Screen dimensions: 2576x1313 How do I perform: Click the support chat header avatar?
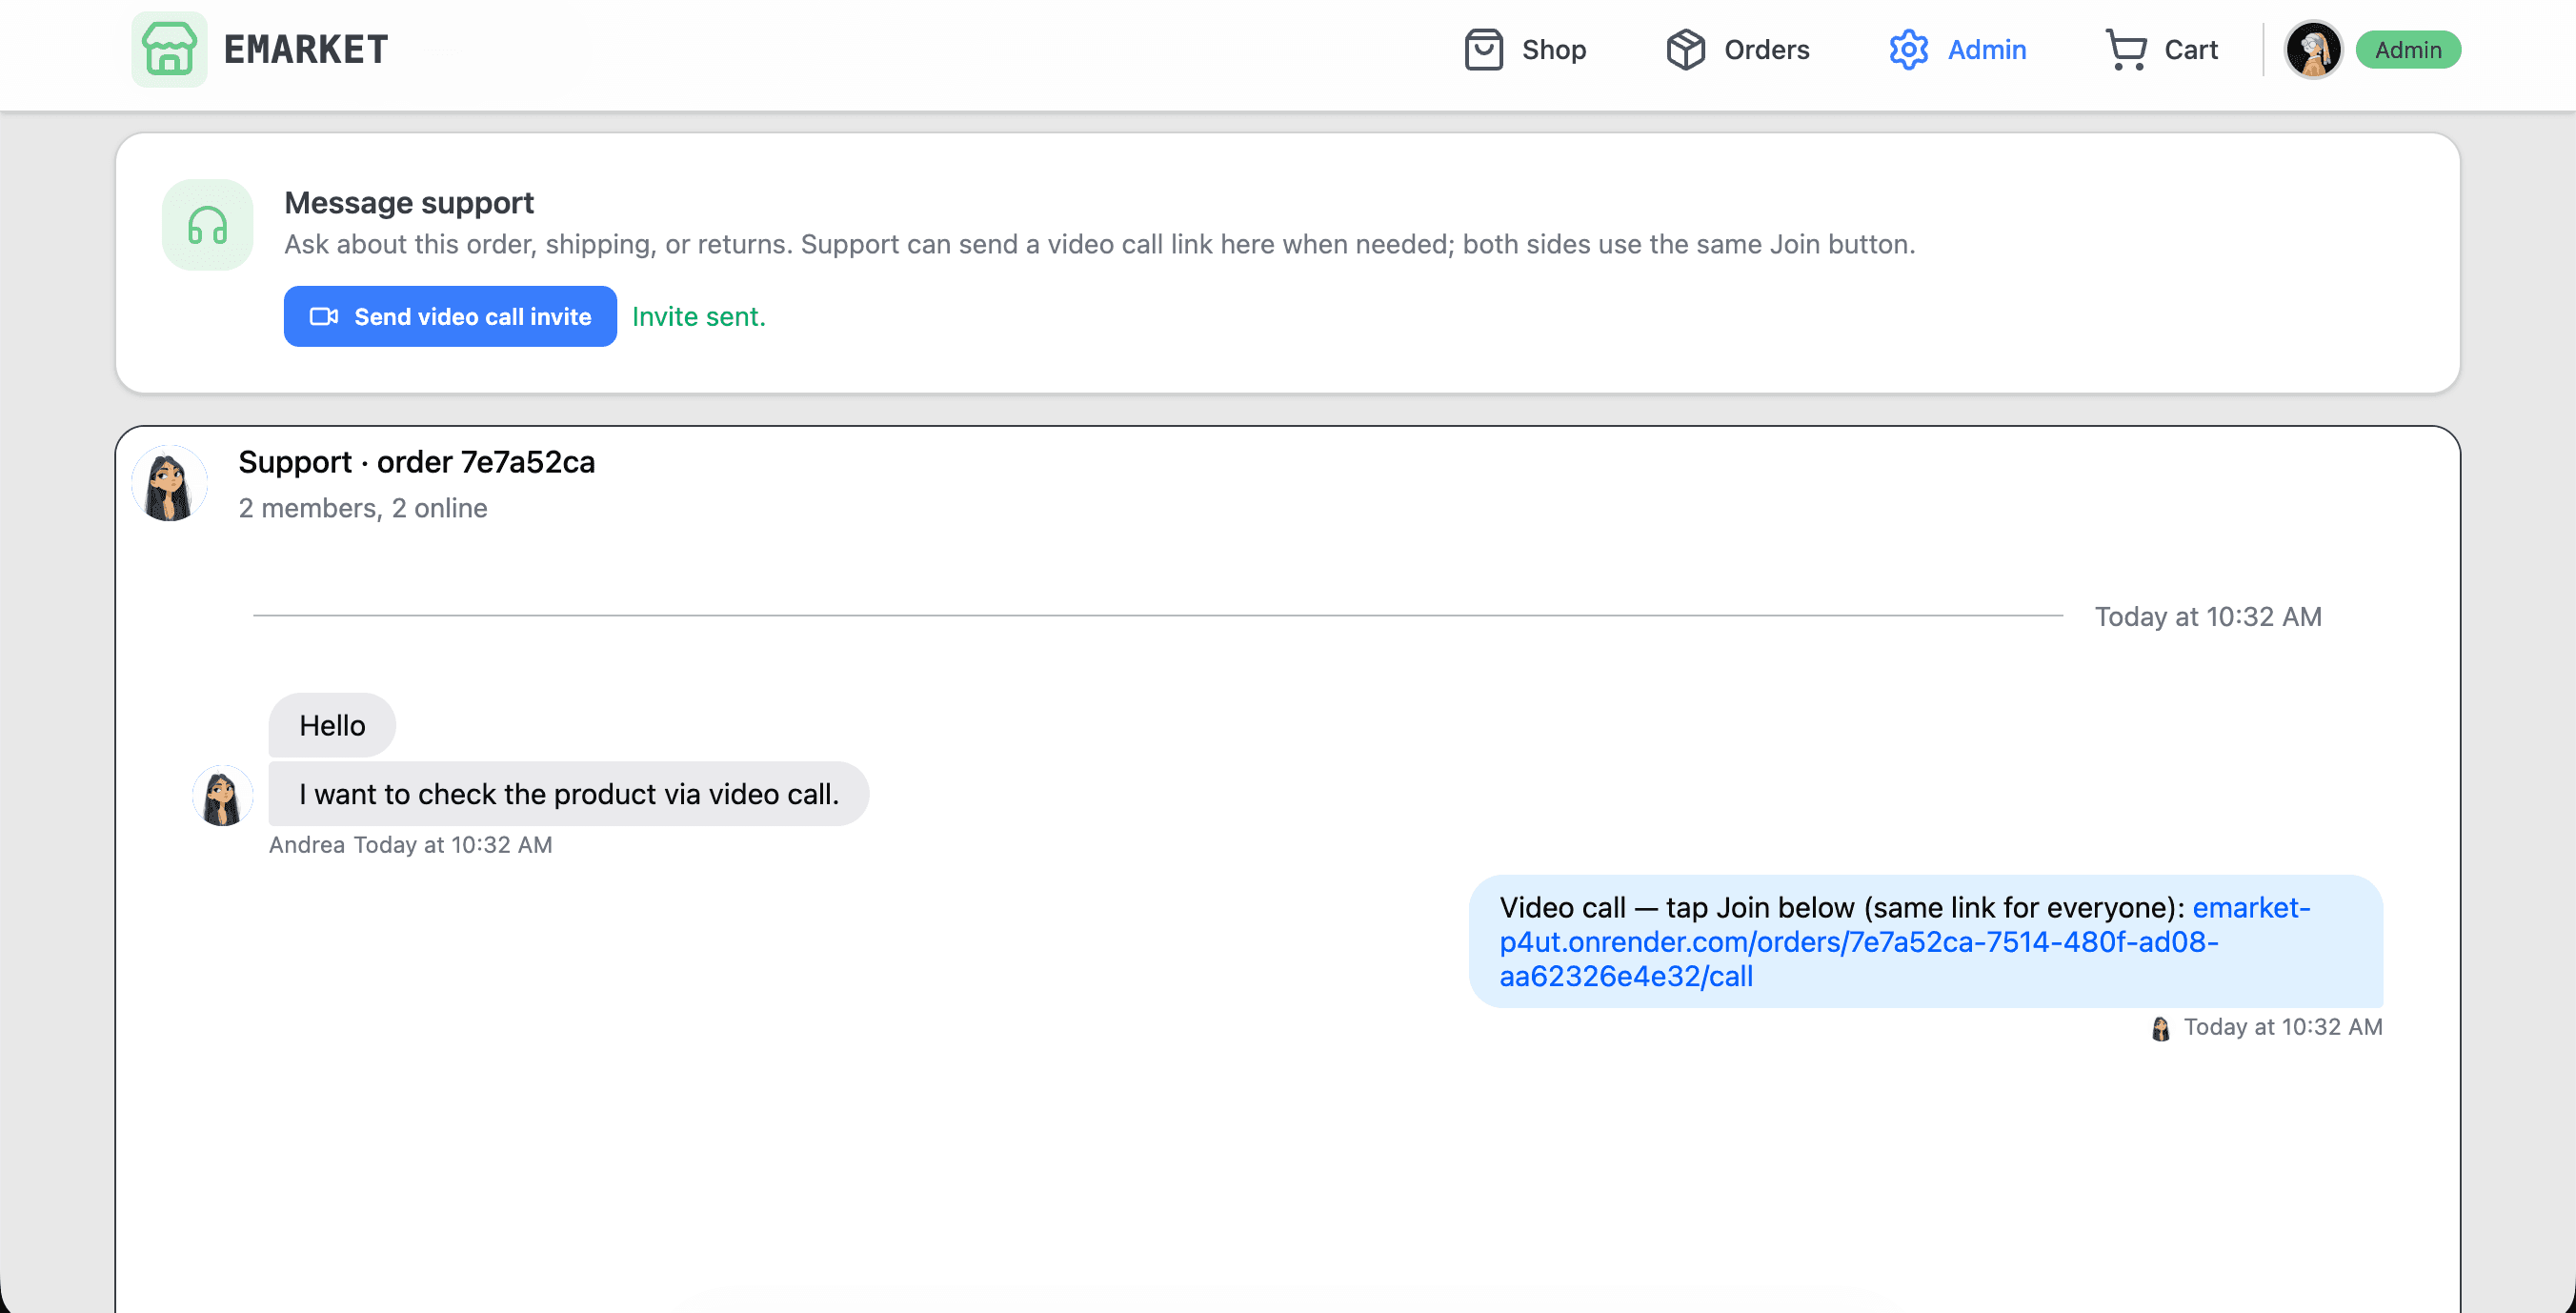pos(169,484)
